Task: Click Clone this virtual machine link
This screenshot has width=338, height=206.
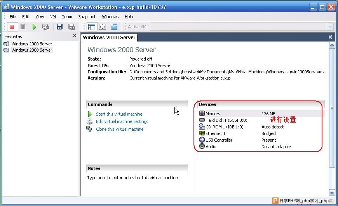Action: point(120,129)
